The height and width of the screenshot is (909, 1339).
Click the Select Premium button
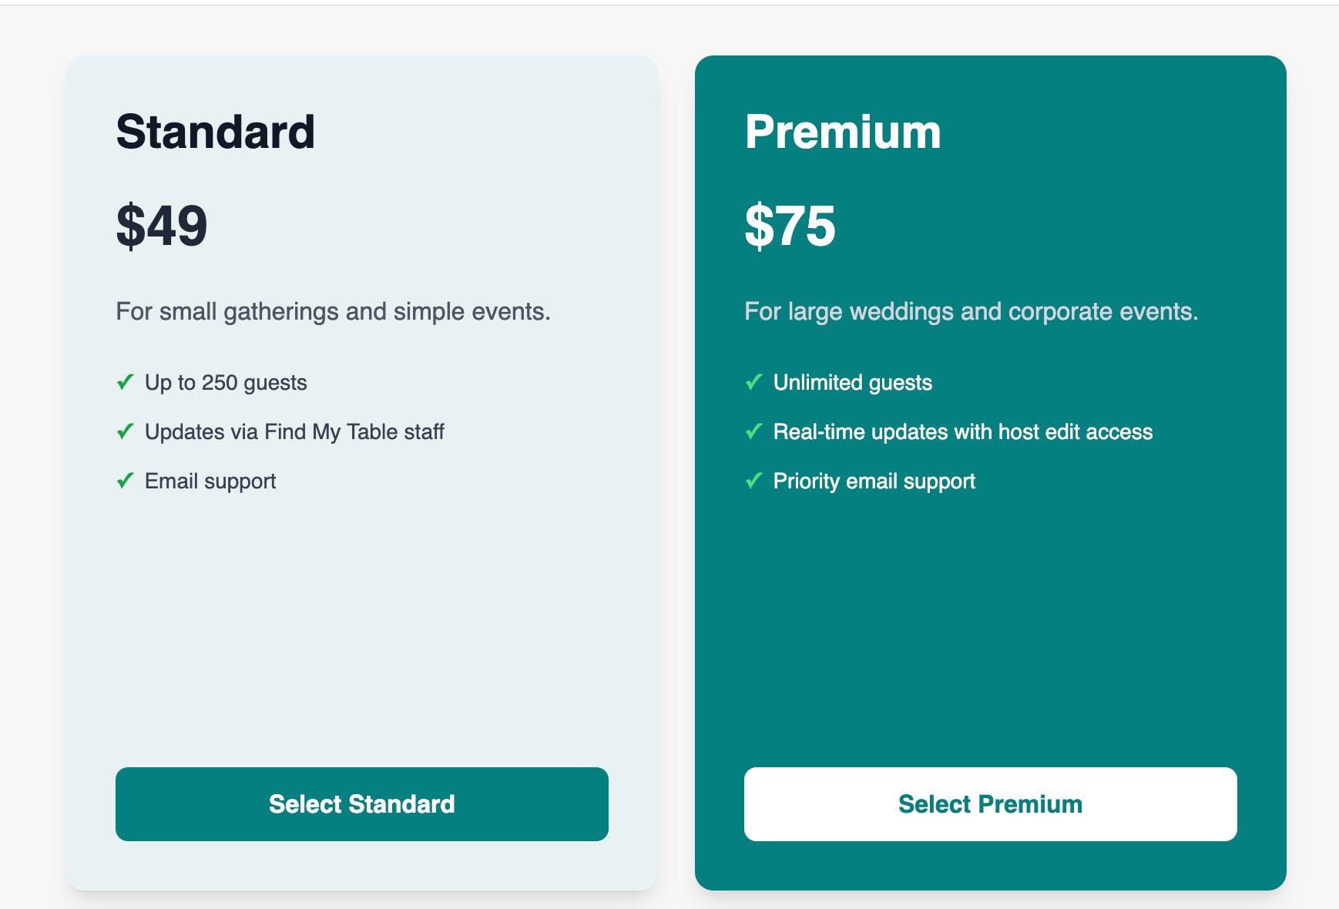point(990,803)
